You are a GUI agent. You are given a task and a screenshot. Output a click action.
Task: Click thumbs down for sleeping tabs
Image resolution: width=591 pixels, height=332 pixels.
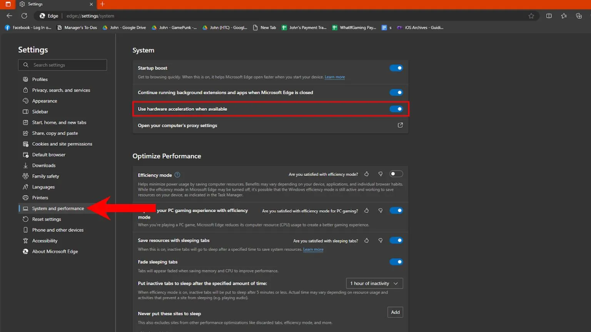click(x=380, y=241)
